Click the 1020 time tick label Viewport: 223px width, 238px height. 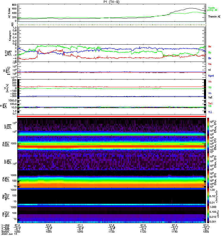pos(48,232)
